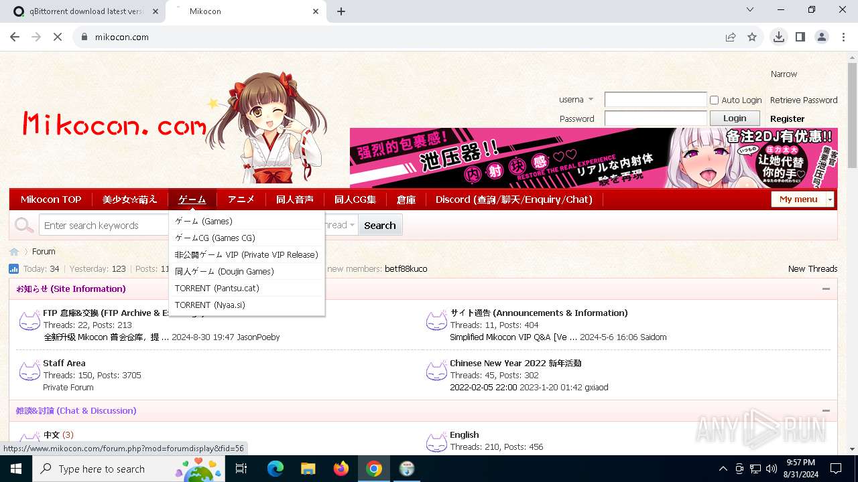Launch Firefox from taskbar
Viewport: 858px width, 482px height.
(x=341, y=469)
